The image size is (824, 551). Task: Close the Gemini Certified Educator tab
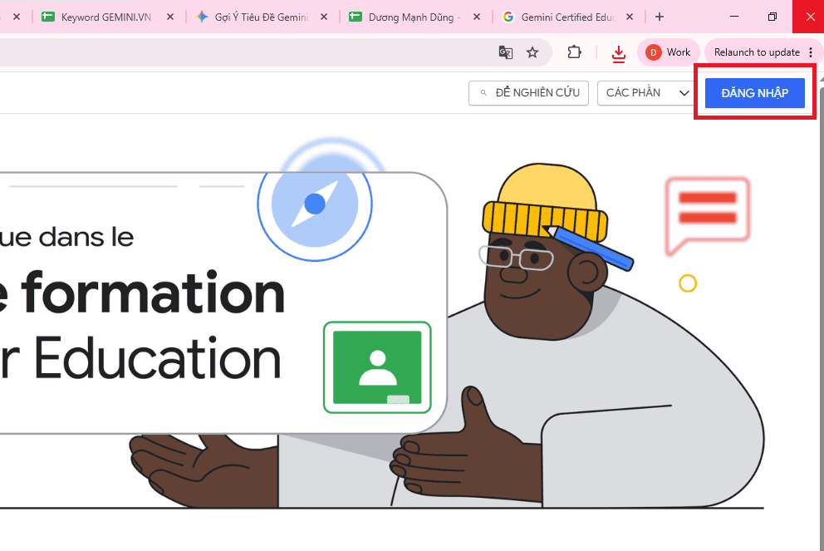[630, 17]
